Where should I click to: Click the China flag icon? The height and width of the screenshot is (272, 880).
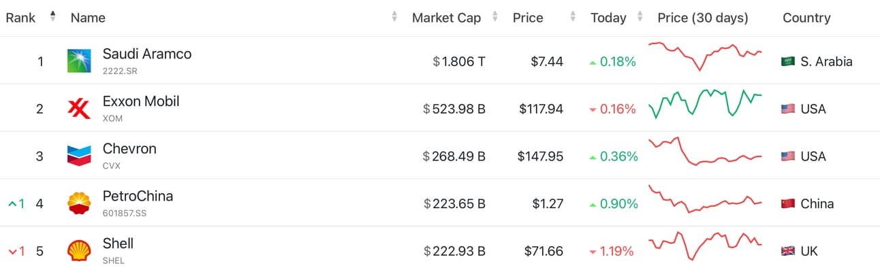(788, 203)
